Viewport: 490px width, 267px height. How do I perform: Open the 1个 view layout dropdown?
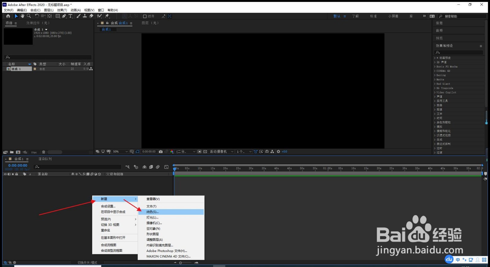click(x=244, y=152)
